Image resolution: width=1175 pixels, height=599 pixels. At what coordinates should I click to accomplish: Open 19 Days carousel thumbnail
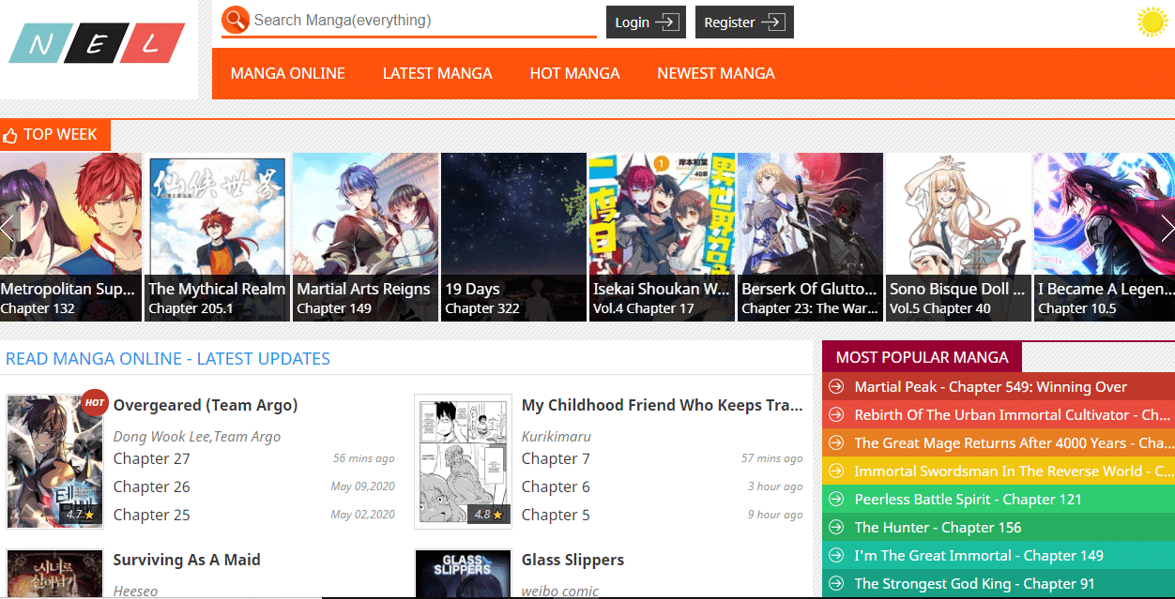point(513,237)
